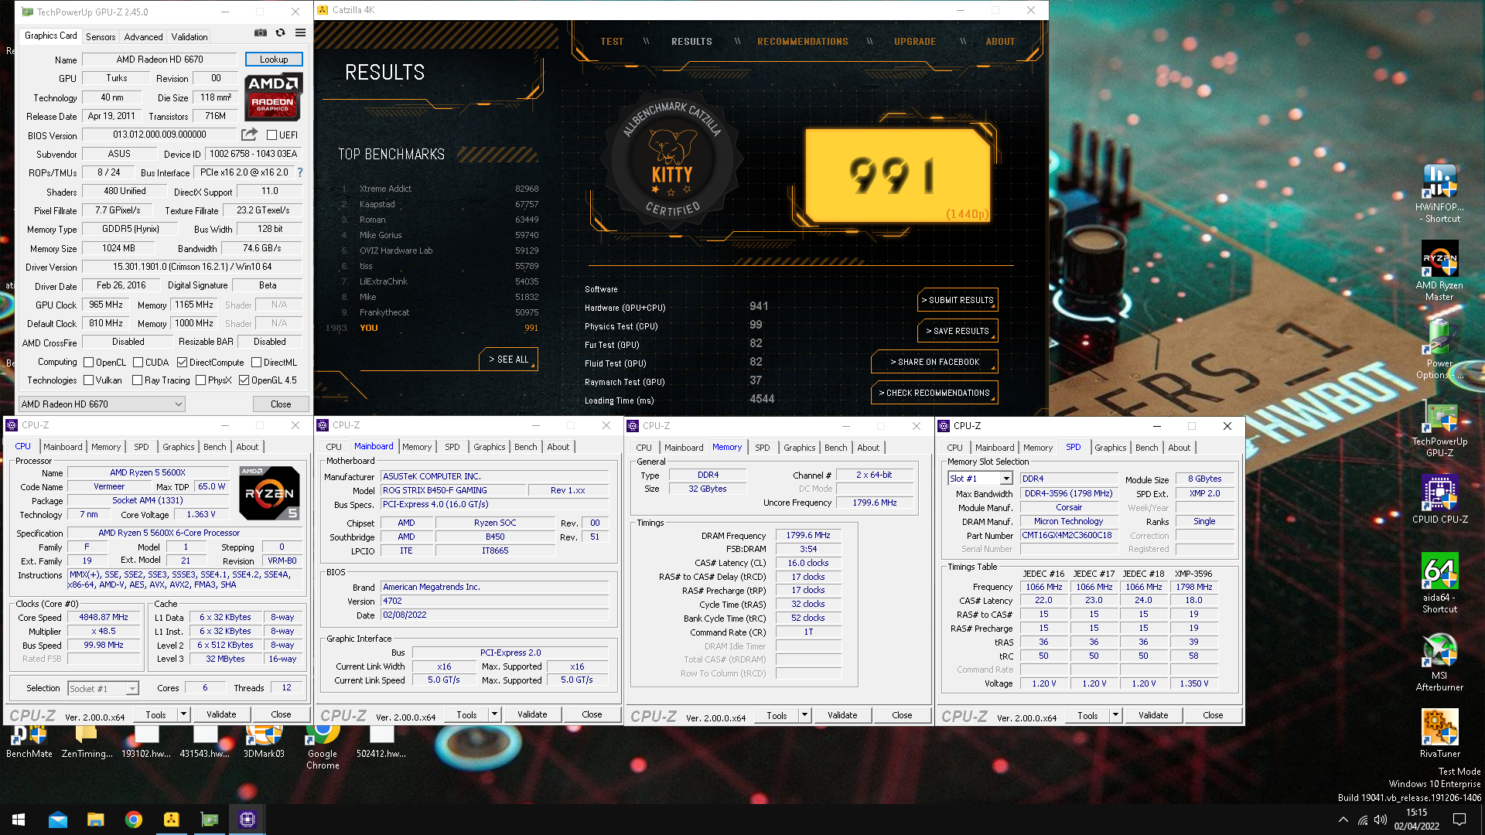Open File Explorer in taskbar
Screen dimensions: 1485x835
95,820
